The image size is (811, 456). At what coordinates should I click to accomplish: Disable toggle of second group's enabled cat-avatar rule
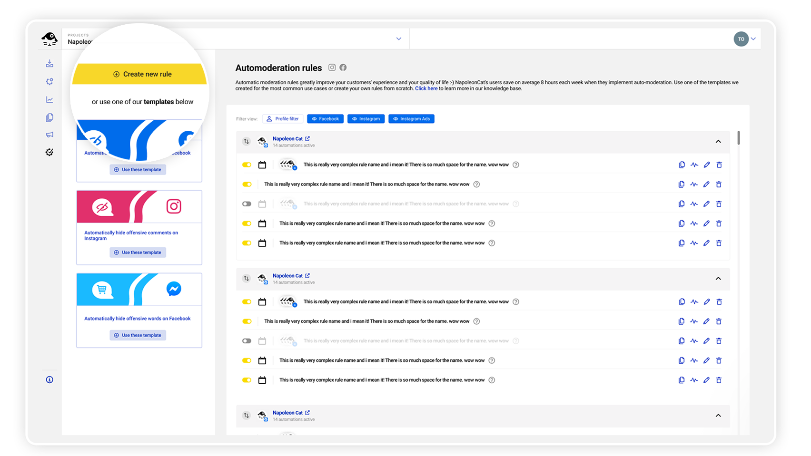[247, 302]
